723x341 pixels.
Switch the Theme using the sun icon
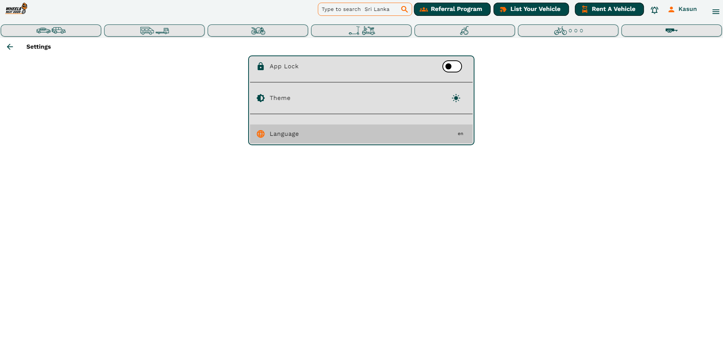(x=456, y=98)
